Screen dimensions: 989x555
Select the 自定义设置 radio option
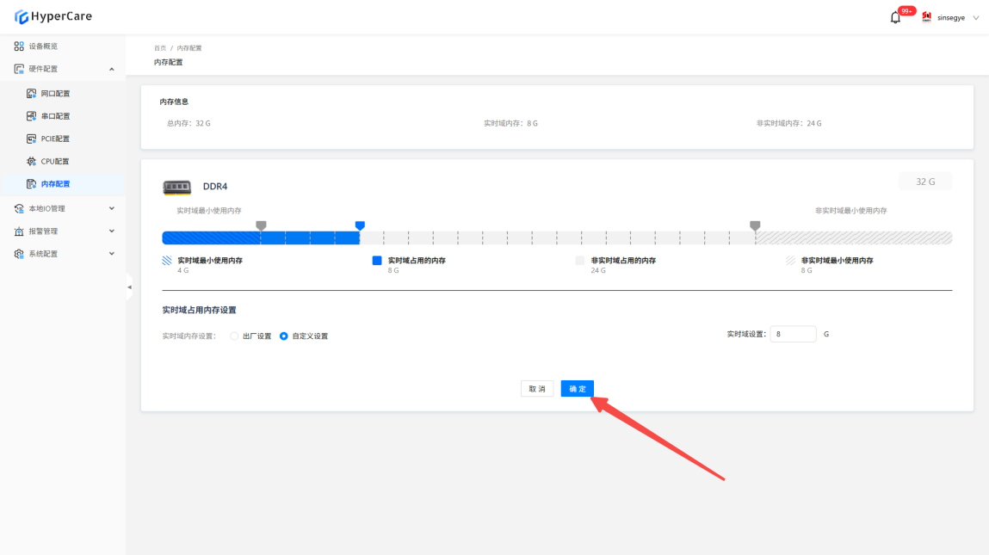coord(284,336)
